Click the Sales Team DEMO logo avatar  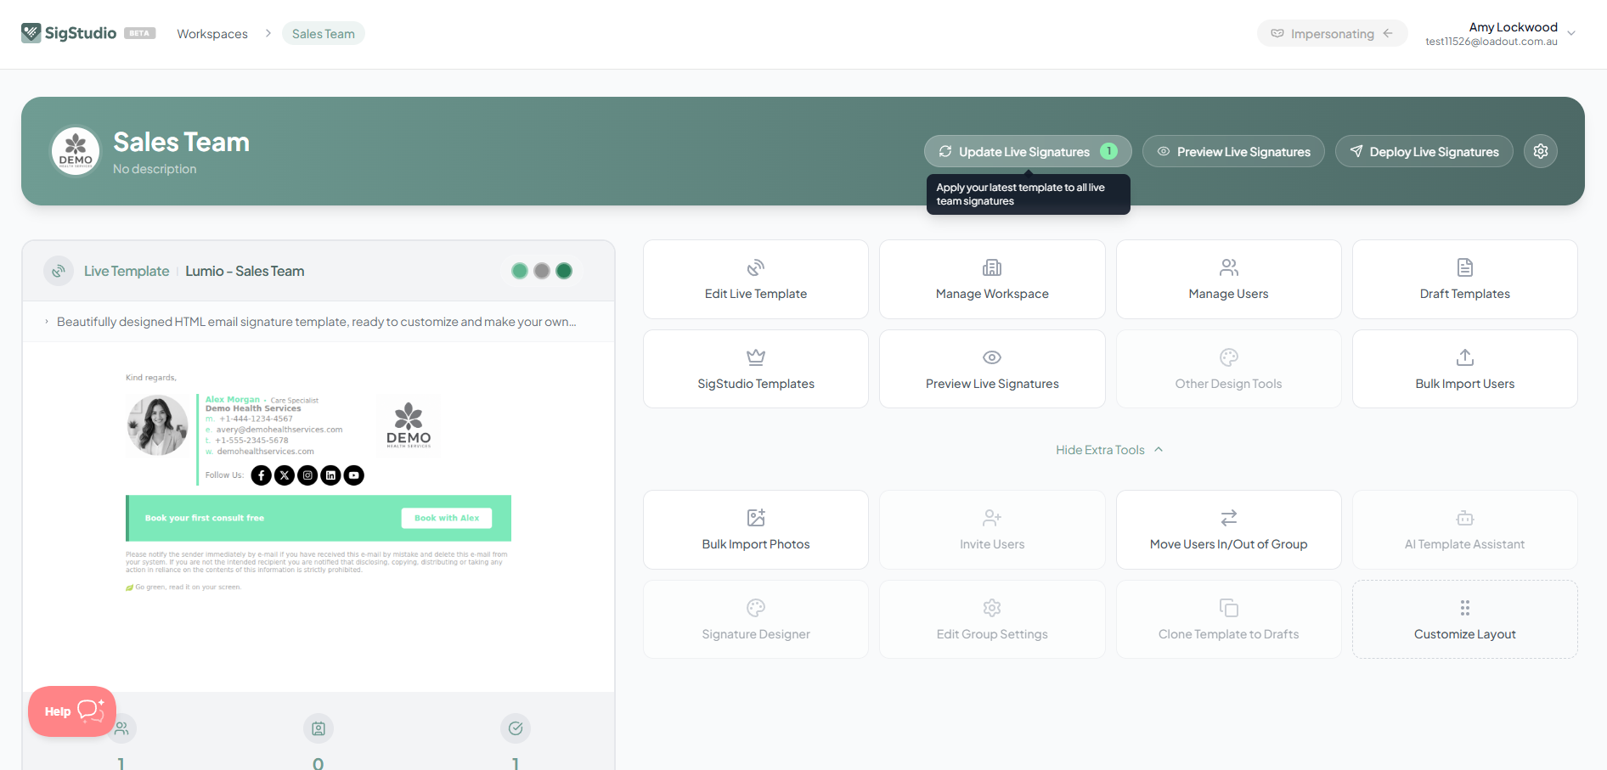tap(76, 151)
